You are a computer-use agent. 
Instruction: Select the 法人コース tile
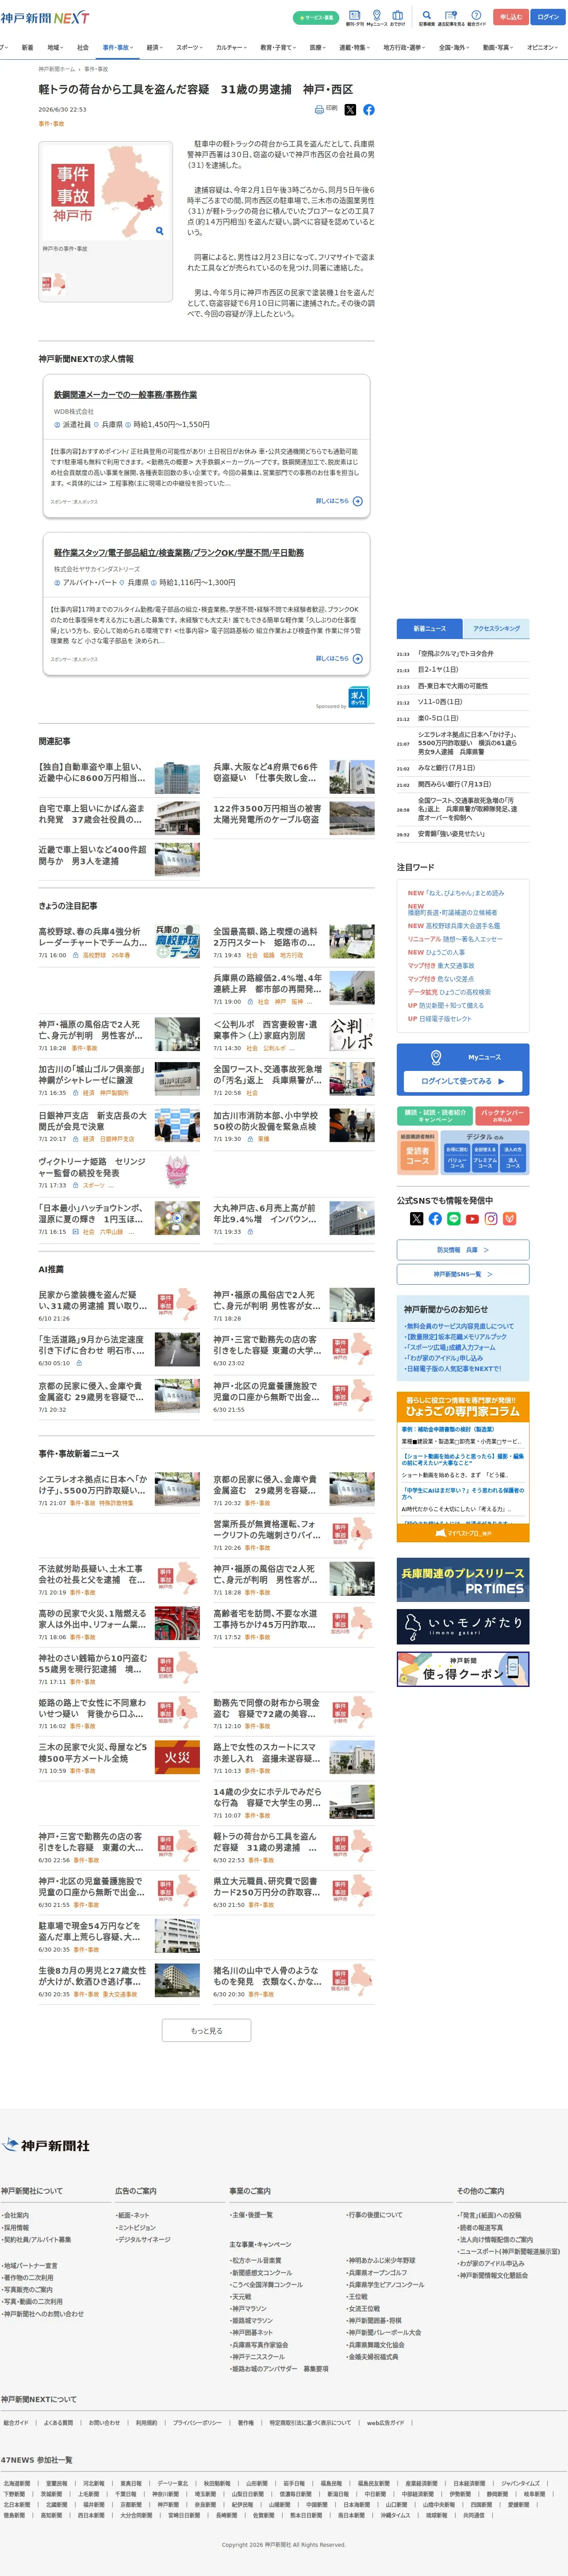[x=513, y=1158]
